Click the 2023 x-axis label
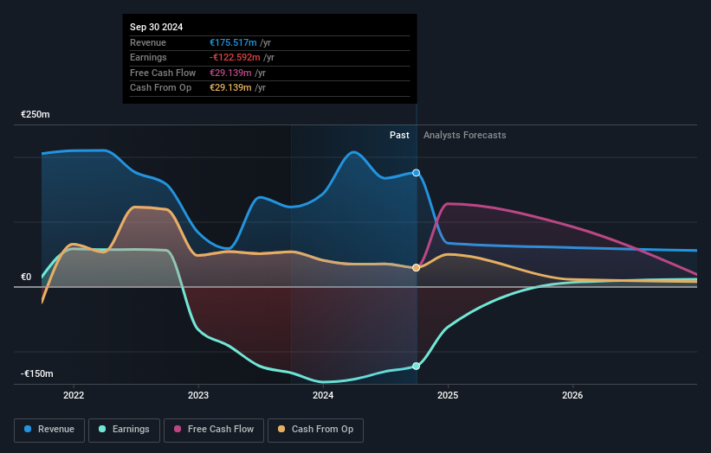This screenshot has height=453, width=711. pyautogui.click(x=198, y=396)
